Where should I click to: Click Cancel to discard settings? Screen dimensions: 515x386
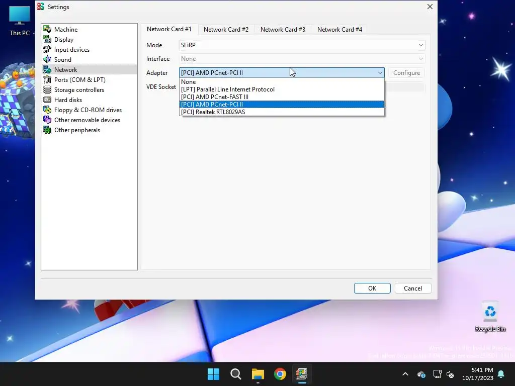[x=413, y=288]
